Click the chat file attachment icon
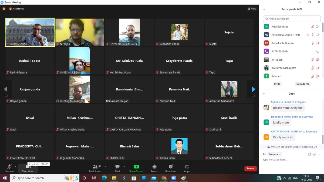 (x=309, y=154)
